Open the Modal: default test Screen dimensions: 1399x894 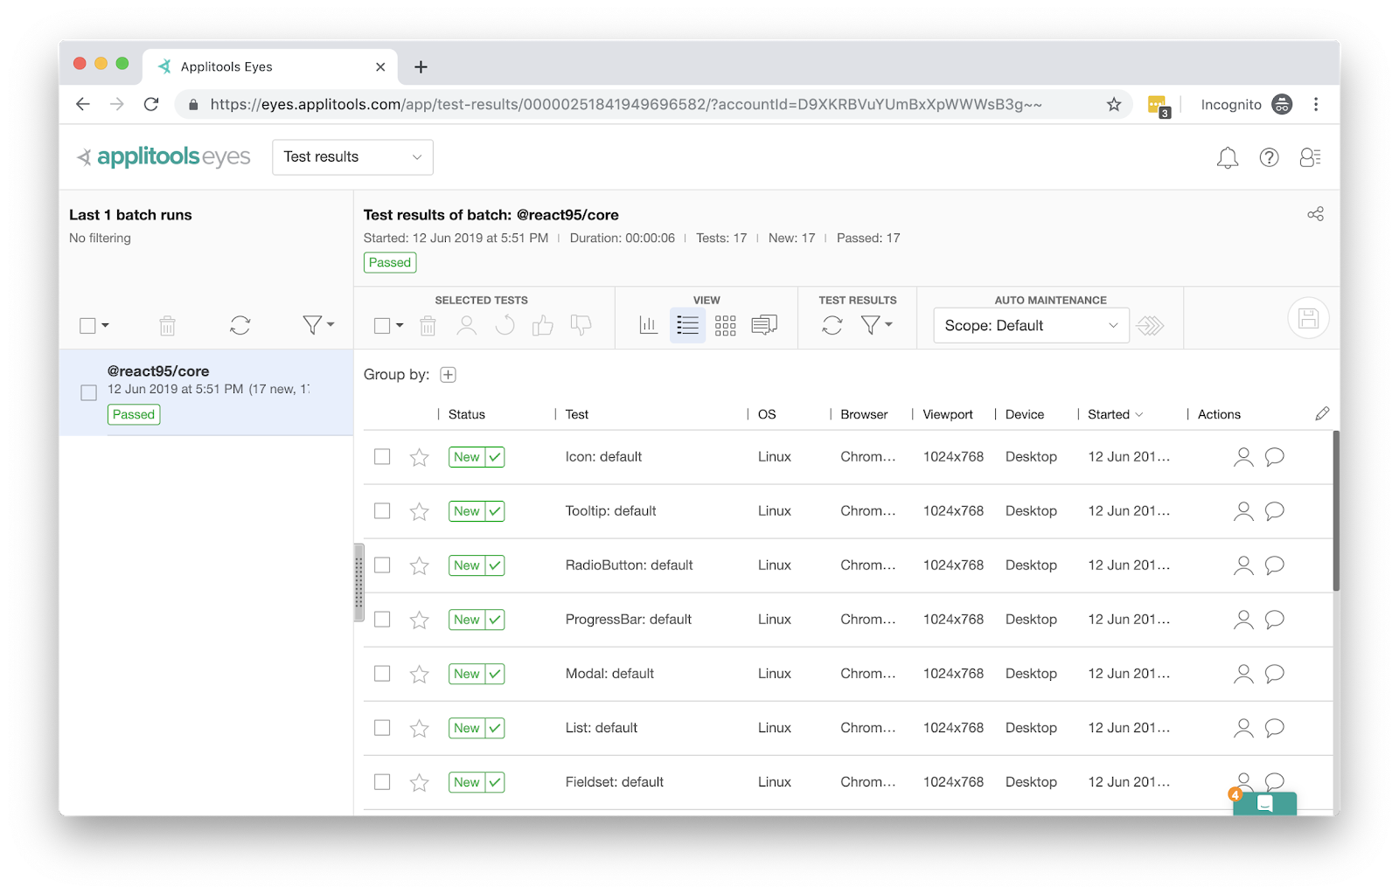tap(609, 674)
